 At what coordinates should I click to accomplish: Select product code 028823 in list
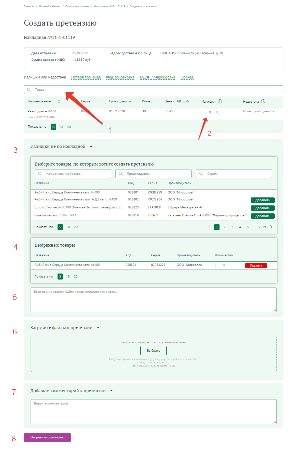pyautogui.click(x=133, y=207)
